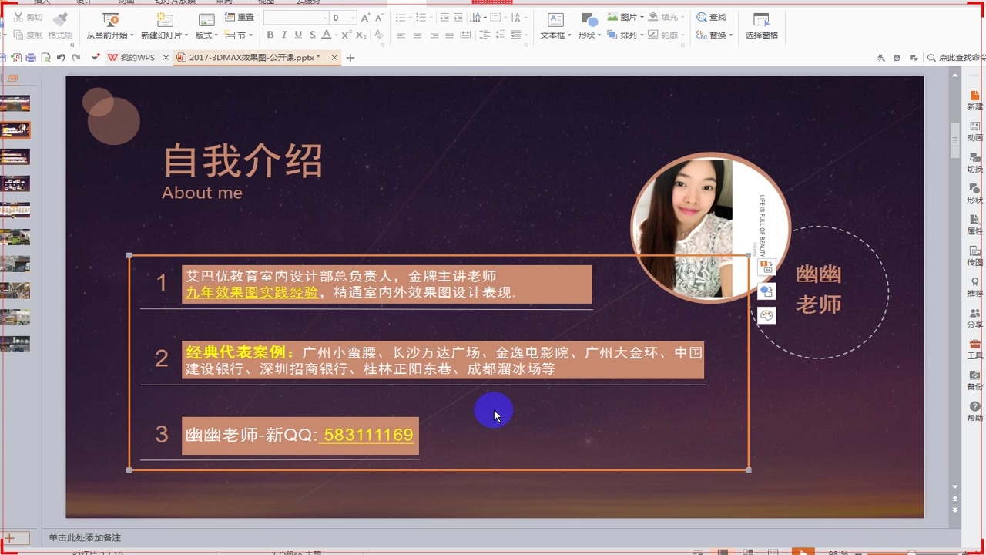This screenshot has width=986, height=555.
Task: Open the Tools (工具) toolbox sidebar icon
Action: click(974, 348)
